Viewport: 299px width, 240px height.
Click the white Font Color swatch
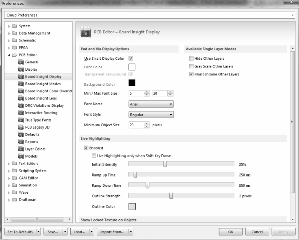pyautogui.click(x=132, y=67)
